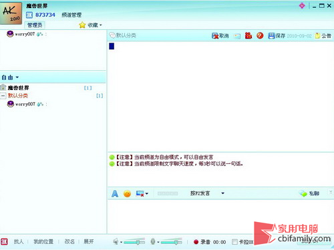Click the status icon beside lower worry007
This screenshot has height=250, width=334.
coord(40,104)
